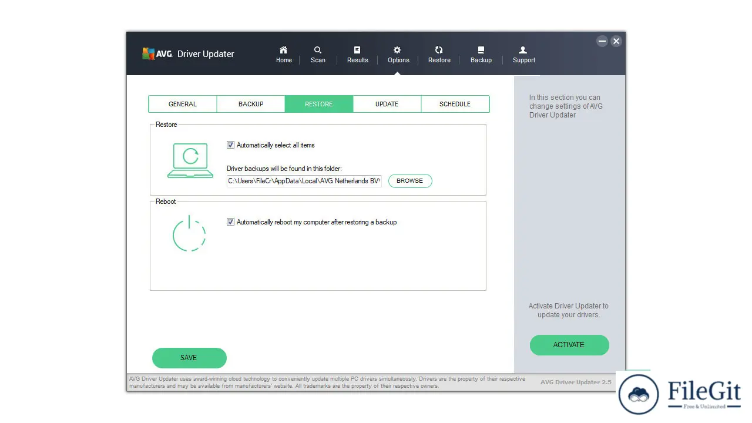Click the 'Restore' group label

click(166, 125)
